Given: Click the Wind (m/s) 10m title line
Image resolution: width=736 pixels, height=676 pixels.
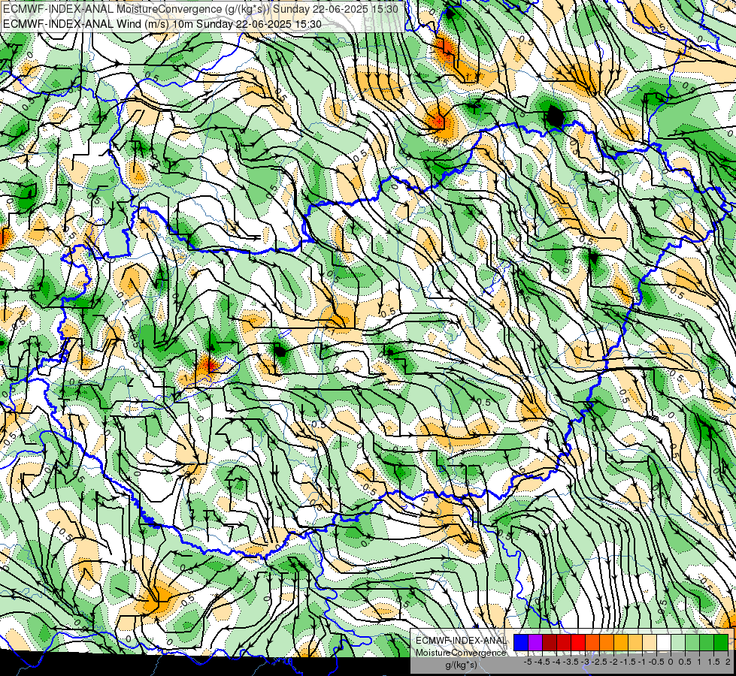Looking at the screenshot, I should (x=162, y=23).
